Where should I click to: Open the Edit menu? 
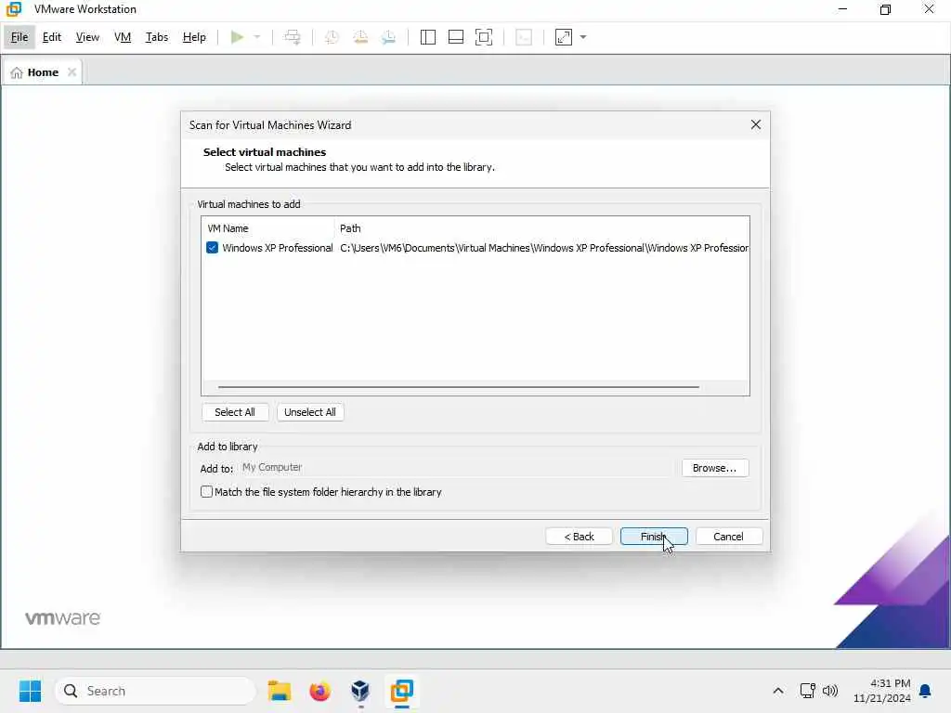(x=52, y=37)
